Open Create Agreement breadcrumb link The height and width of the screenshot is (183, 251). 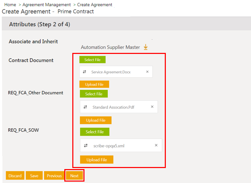click(95, 5)
